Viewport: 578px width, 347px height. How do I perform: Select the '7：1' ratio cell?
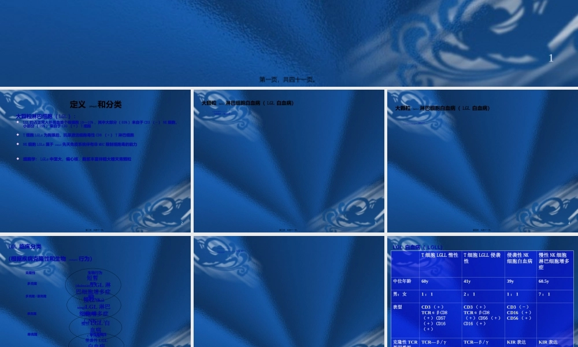[544, 294]
